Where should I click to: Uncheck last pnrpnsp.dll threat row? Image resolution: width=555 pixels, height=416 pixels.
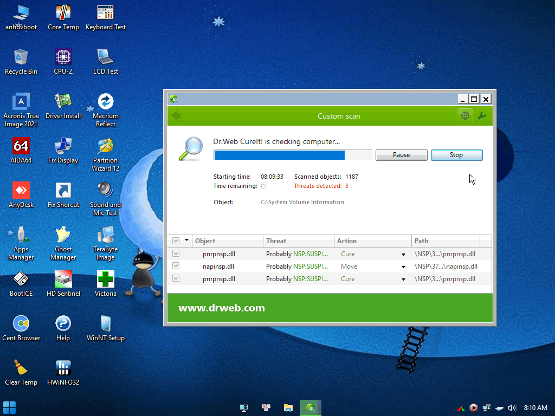[x=176, y=278]
